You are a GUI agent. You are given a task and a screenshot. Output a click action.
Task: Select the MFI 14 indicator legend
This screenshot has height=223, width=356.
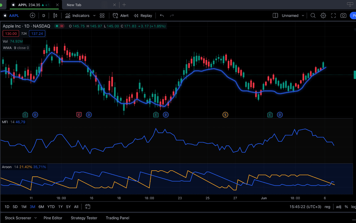click(x=14, y=122)
